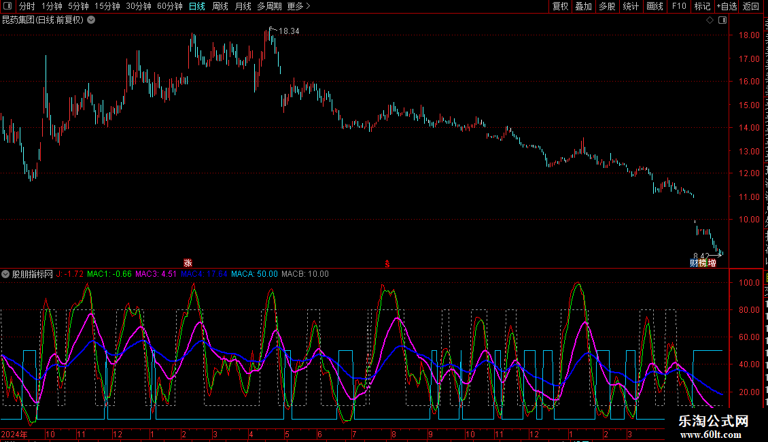Click the 80.00 indicator axis label
This screenshot has width=768, height=442.
749,310
